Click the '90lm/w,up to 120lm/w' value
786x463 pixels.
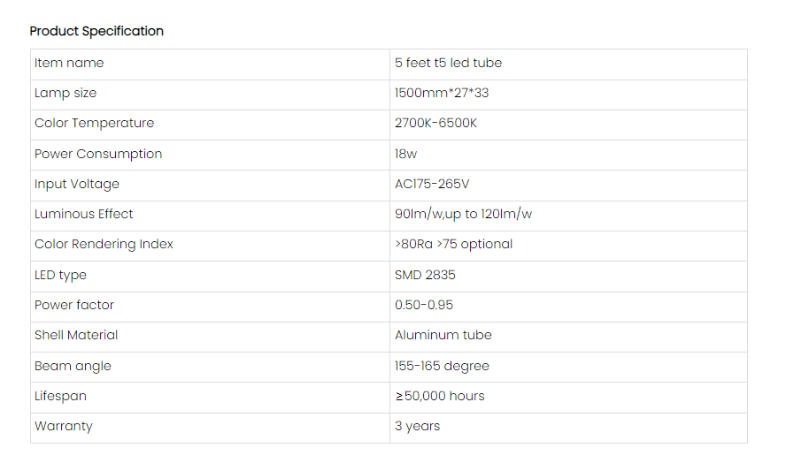[463, 214]
